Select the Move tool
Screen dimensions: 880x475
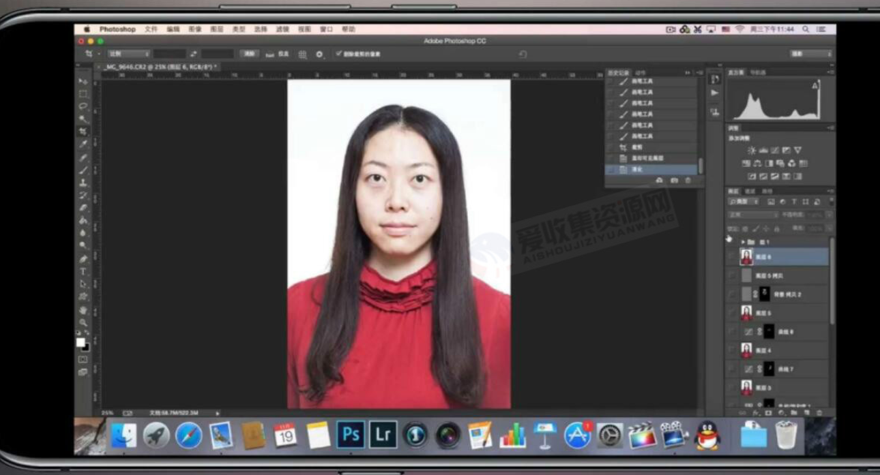click(x=83, y=81)
